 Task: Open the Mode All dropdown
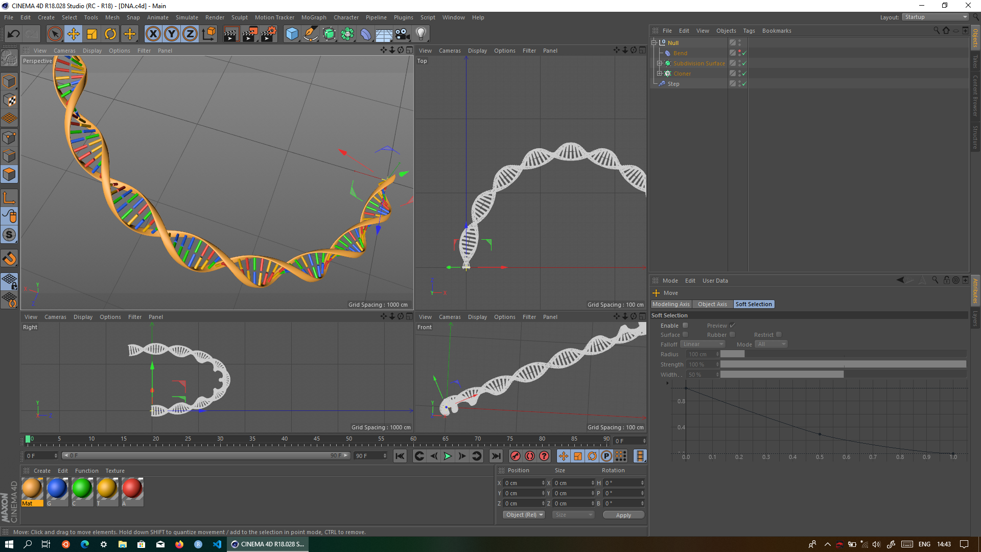pos(771,344)
